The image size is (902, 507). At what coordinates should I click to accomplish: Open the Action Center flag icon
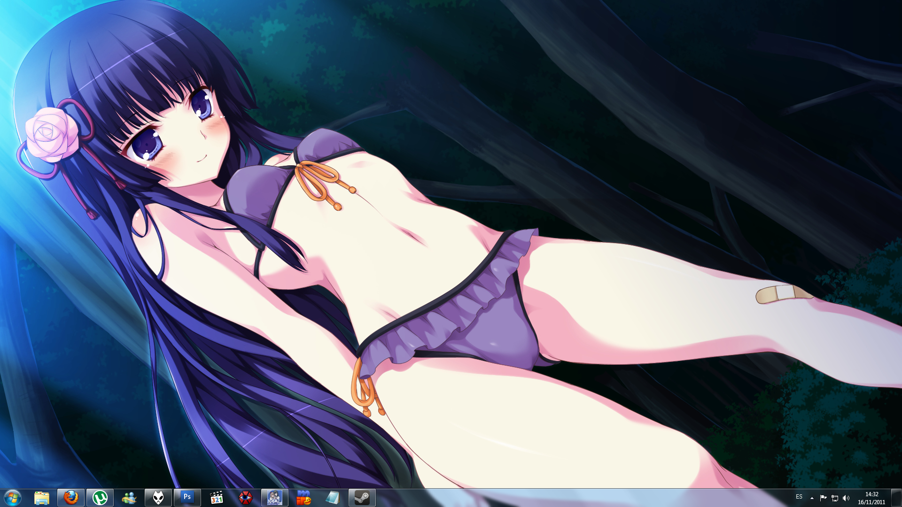click(823, 498)
